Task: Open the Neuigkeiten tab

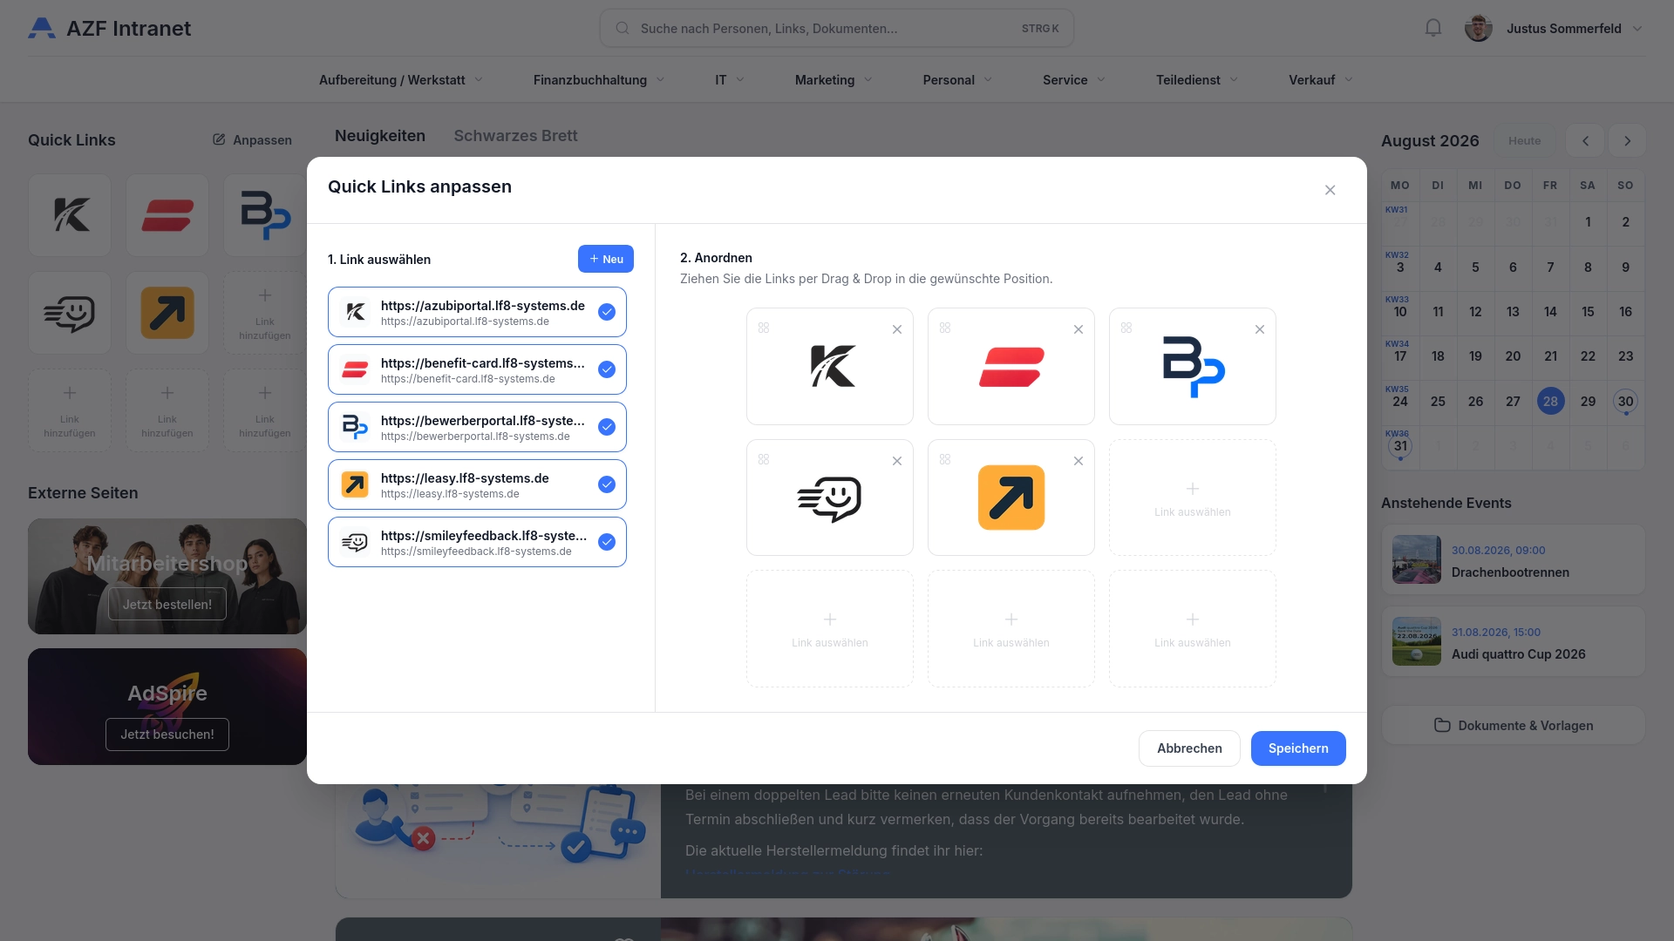Action: pos(380,136)
